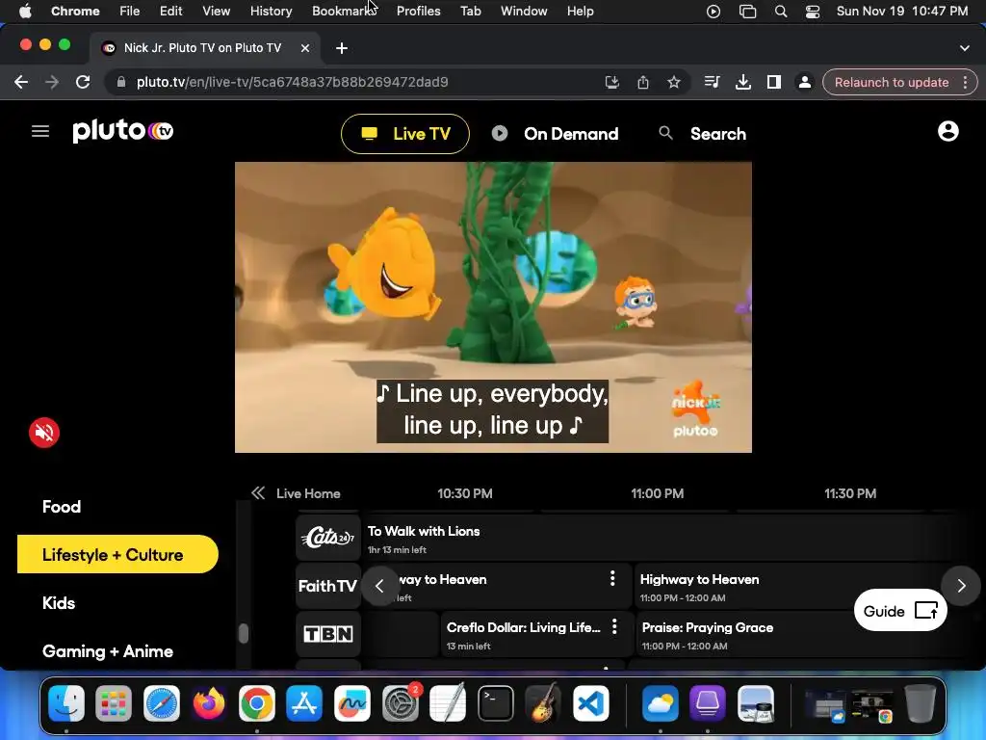Viewport: 986px width, 740px height.
Task: Open Firefox from the dock
Action: point(209,702)
